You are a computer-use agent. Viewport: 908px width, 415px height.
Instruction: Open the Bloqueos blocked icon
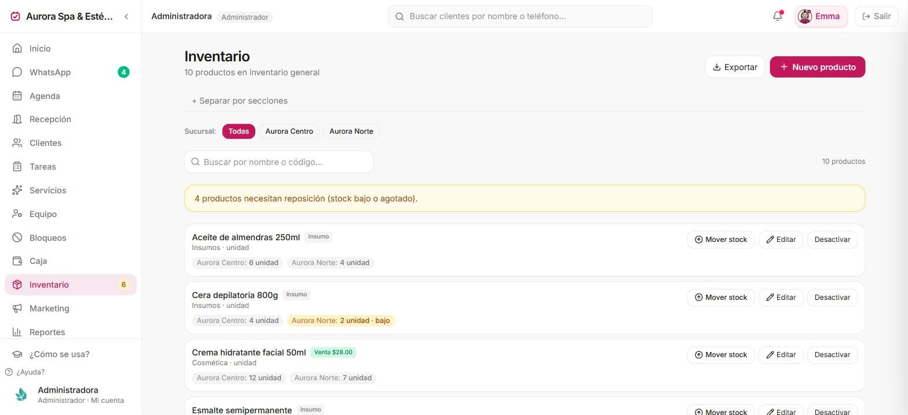pos(17,238)
